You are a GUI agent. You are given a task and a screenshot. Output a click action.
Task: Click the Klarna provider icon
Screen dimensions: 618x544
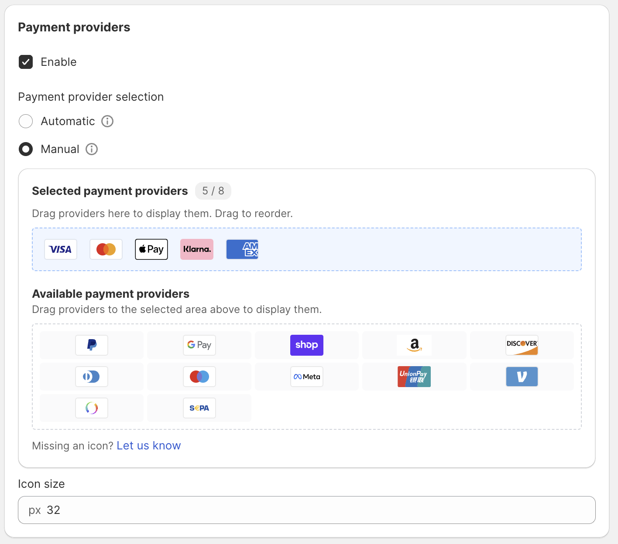197,249
